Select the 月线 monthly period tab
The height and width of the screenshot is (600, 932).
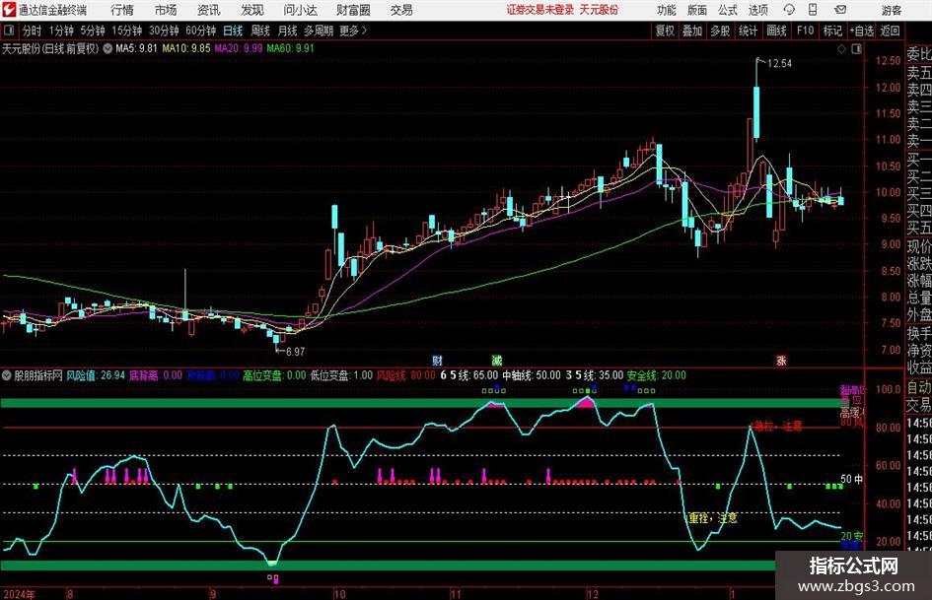288,31
